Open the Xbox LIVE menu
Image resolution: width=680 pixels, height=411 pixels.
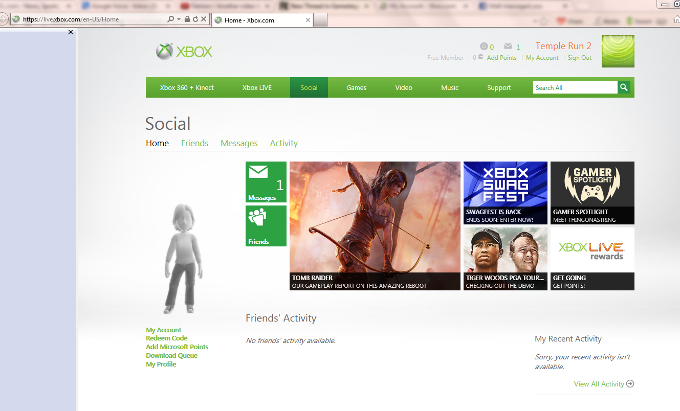pos(257,87)
